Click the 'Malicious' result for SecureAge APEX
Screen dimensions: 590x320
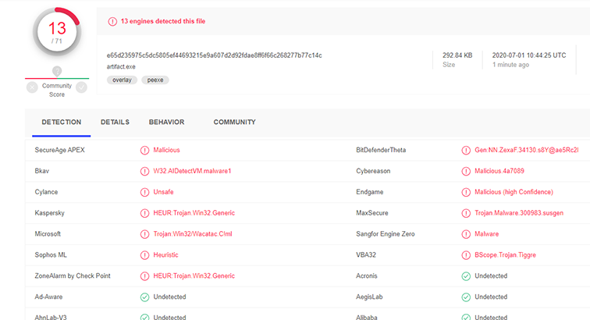[x=166, y=150]
